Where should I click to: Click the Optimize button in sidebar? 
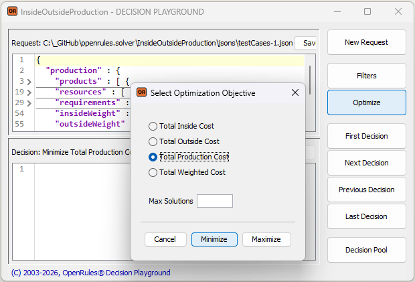(x=366, y=102)
